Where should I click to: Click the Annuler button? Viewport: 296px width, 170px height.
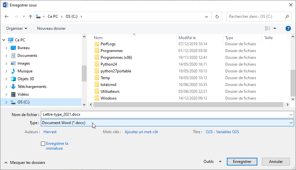coord(276,162)
